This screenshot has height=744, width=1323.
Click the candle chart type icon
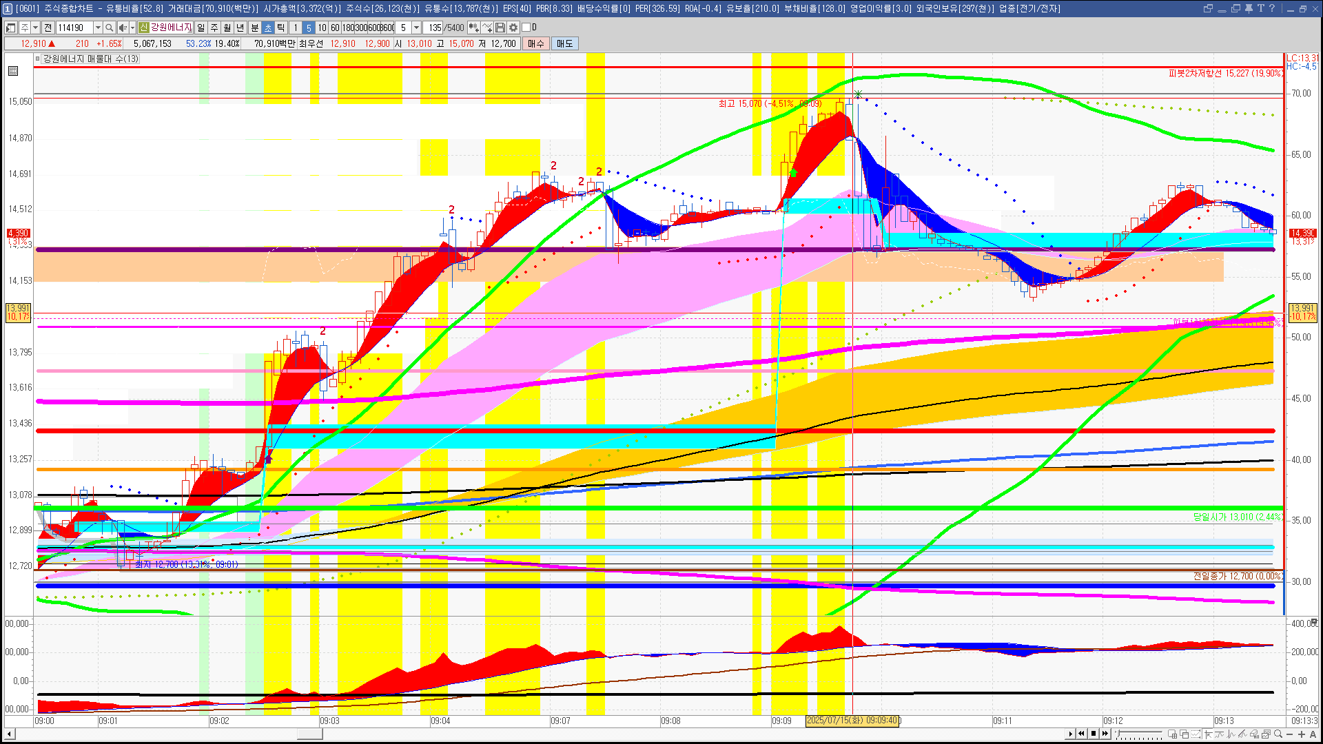point(474,28)
